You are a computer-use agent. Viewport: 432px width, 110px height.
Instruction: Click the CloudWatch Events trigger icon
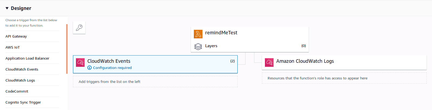click(x=80, y=63)
